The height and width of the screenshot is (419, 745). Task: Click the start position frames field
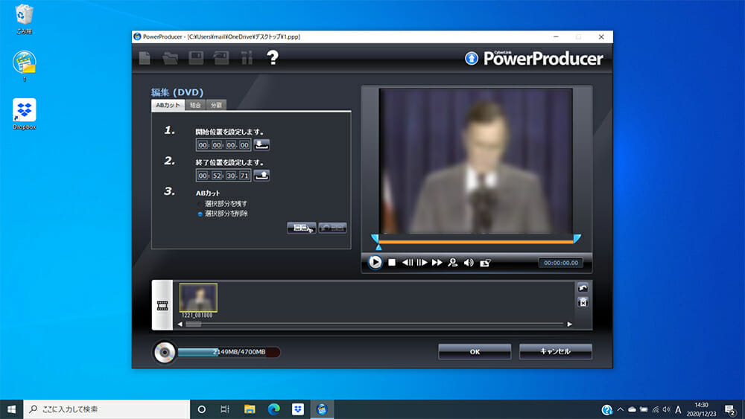pyautogui.click(x=244, y=144)
